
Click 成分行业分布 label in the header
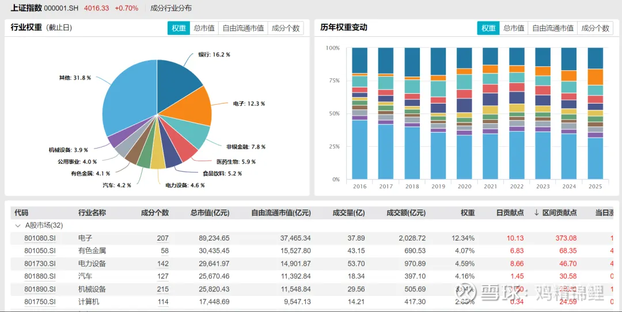(171, 8)
